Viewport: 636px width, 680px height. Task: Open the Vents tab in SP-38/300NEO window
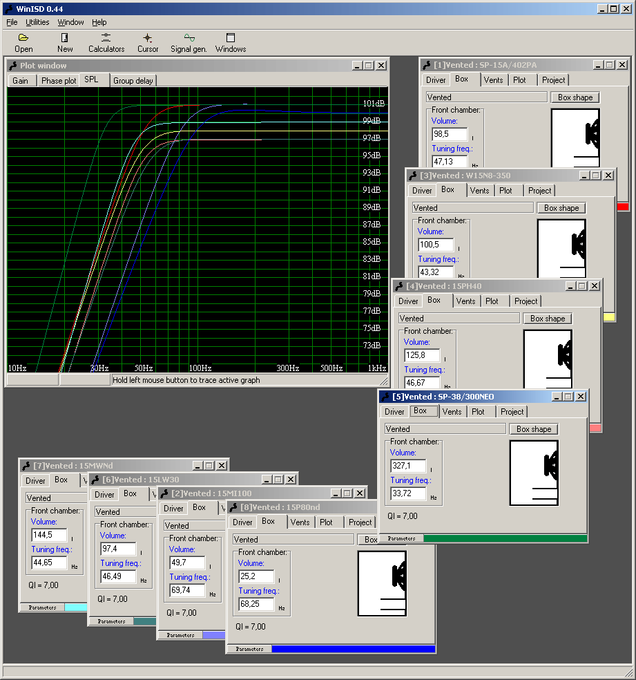452,412
